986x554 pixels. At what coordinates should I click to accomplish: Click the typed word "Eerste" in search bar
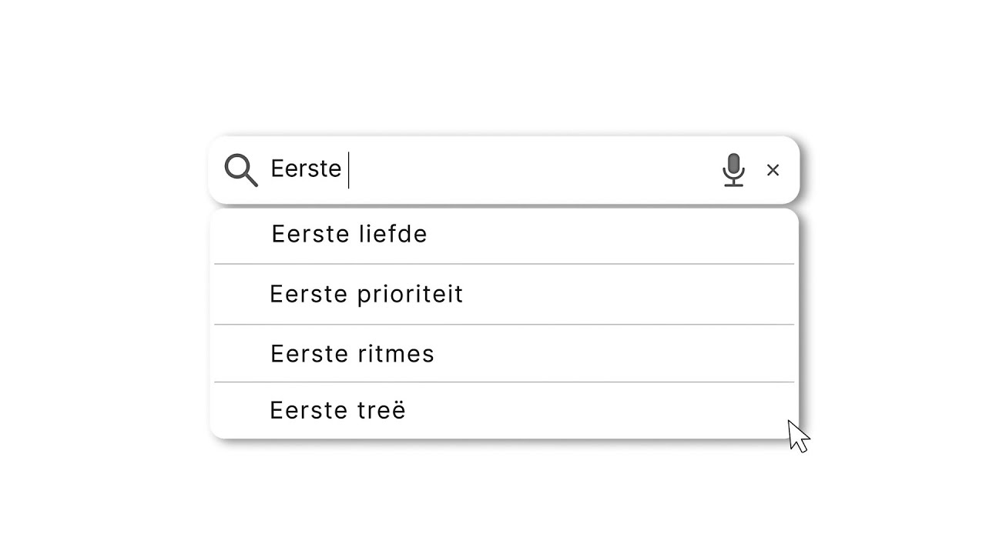coord(305,169)
